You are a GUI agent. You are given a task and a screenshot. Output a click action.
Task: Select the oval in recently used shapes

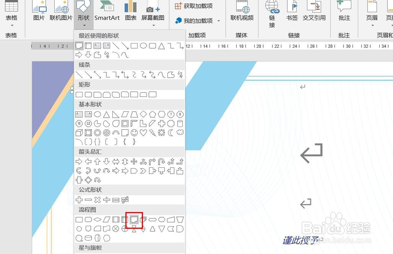click(143, 46)
